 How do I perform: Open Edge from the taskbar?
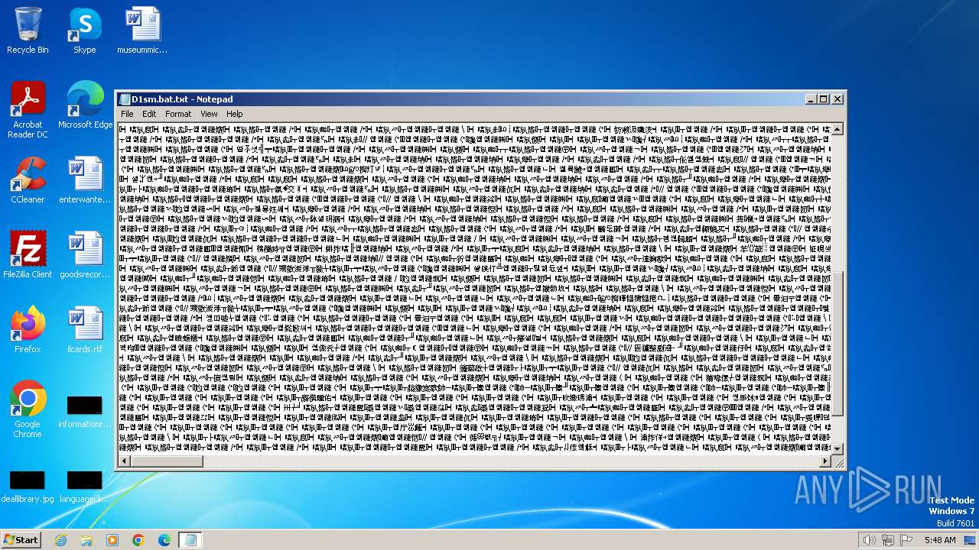coord(164,540)
